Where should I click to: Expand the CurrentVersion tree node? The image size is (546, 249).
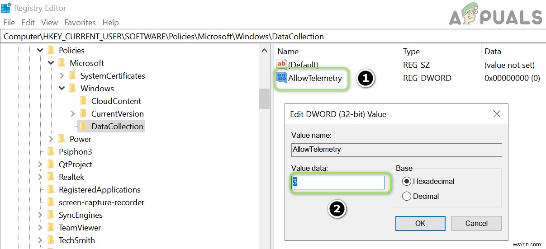click(x=73, y=113)
